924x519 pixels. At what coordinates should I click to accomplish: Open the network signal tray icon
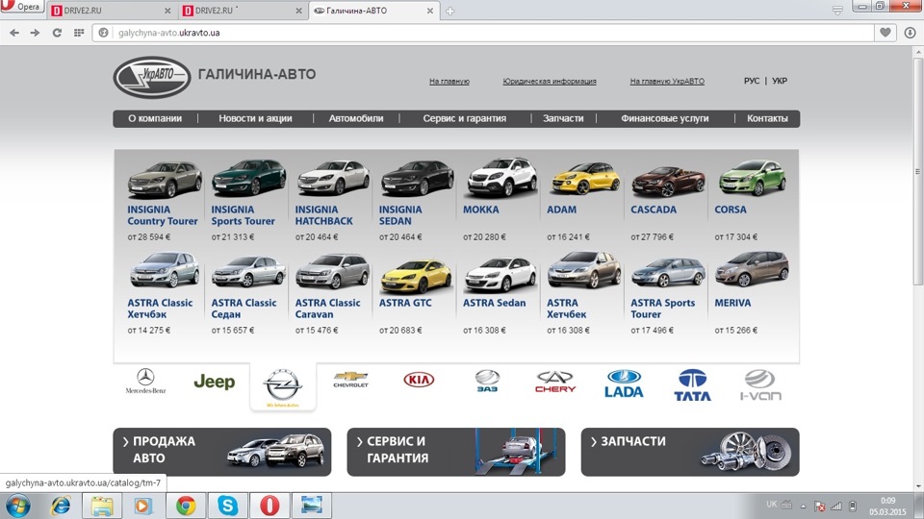[x=836, y=507]
